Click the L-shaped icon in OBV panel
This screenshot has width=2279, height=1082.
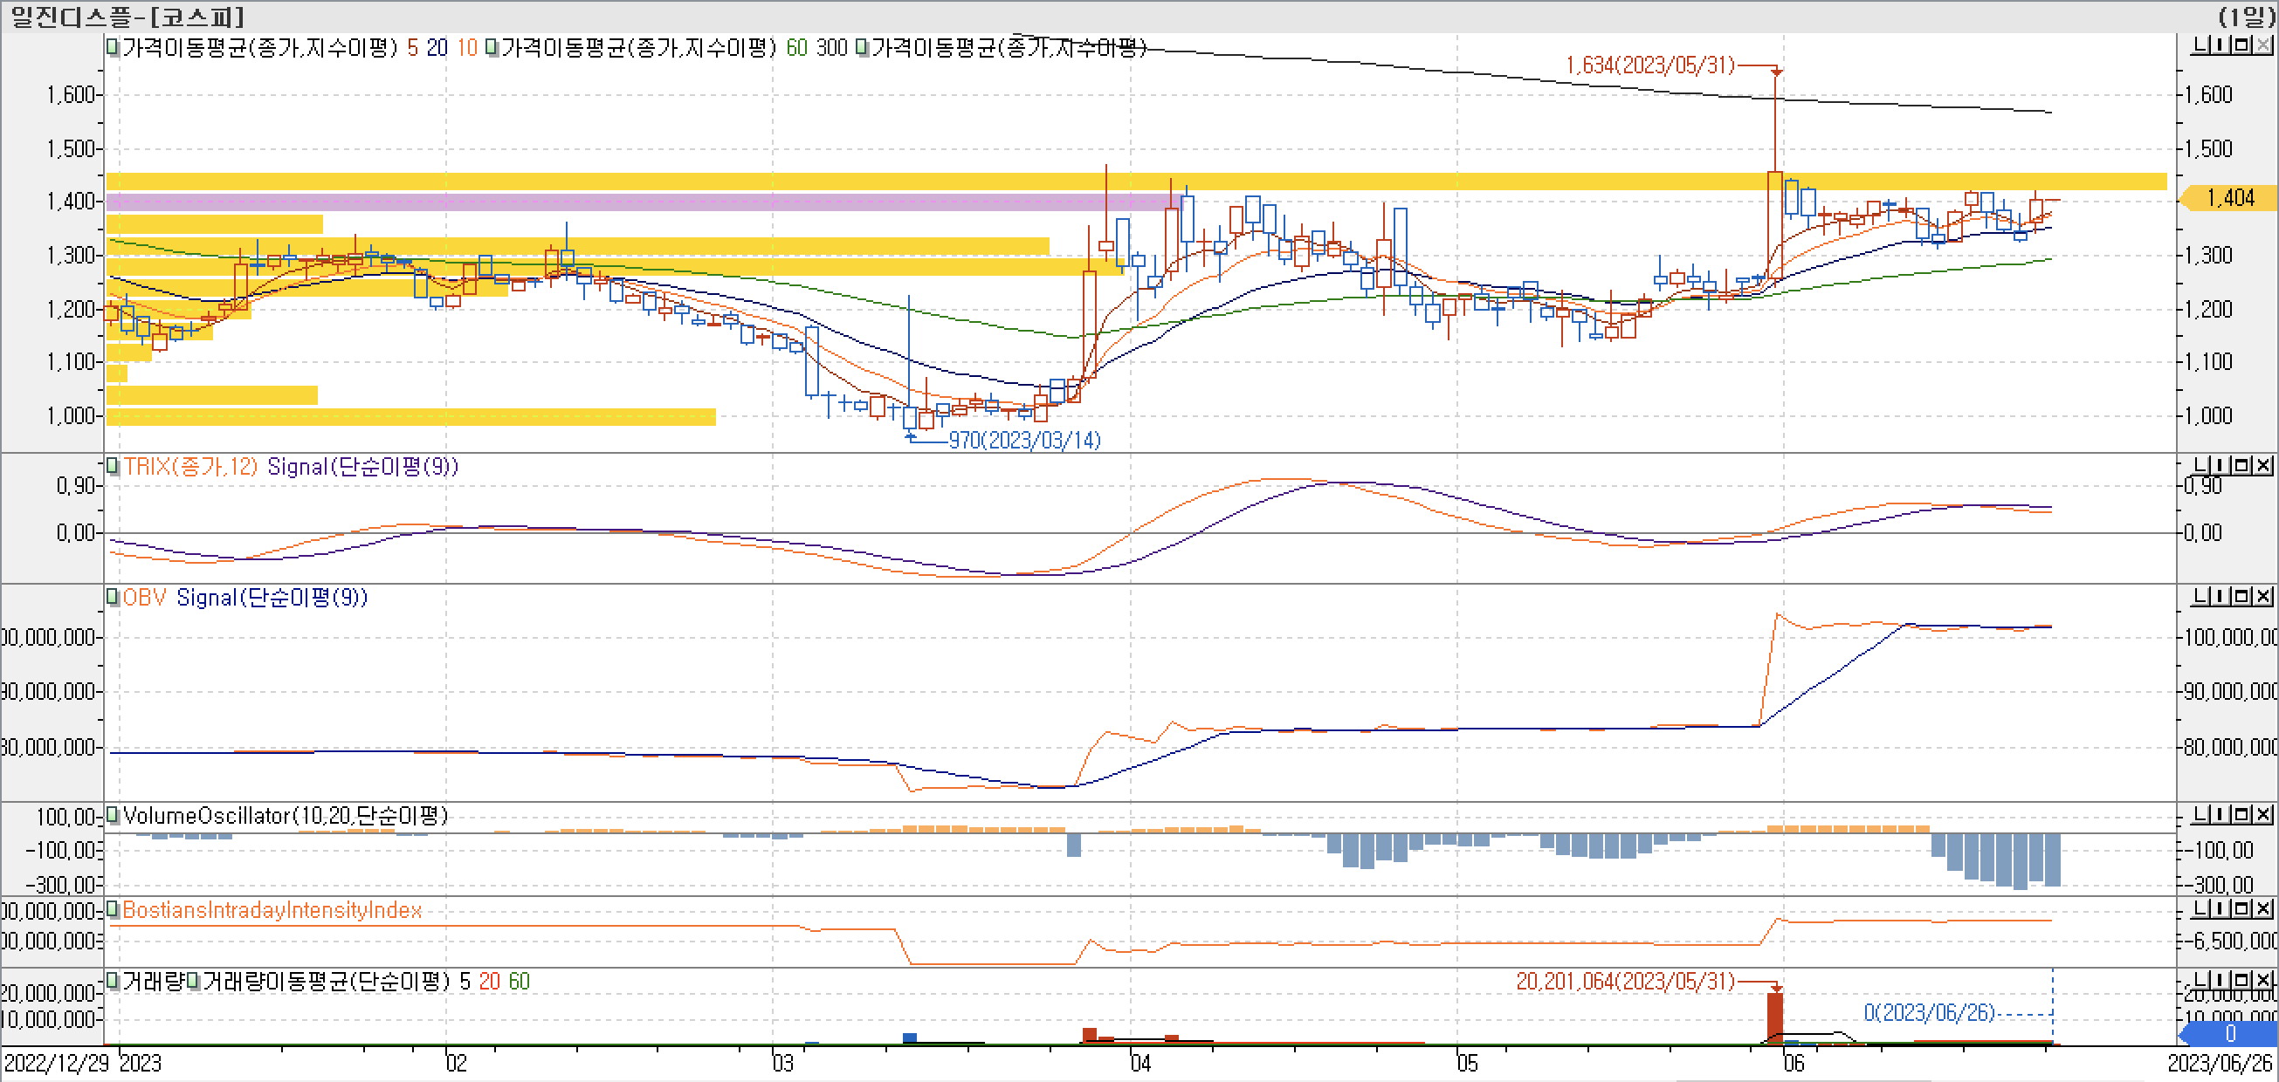tap(2200, 596)
